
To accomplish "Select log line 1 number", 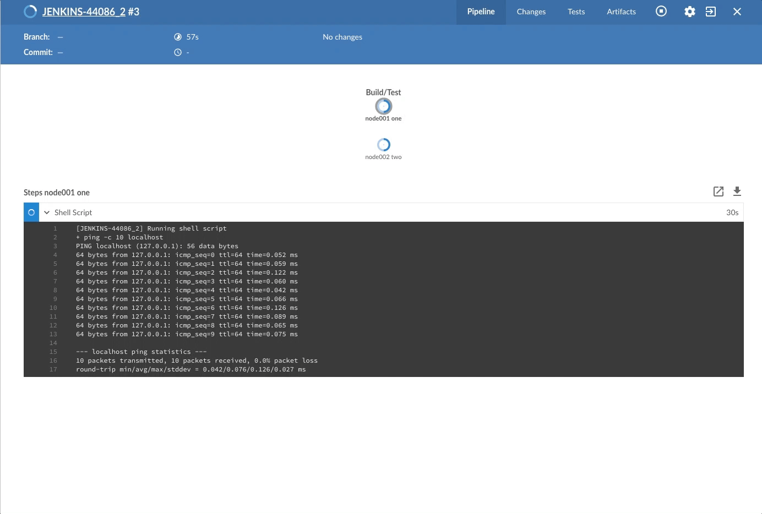I will (55, 228).
